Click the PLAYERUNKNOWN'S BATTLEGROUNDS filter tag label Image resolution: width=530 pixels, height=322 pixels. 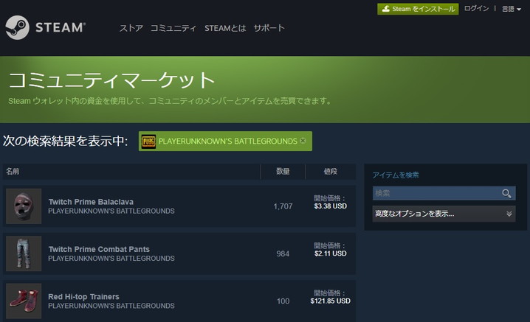[x=228, y=141]
